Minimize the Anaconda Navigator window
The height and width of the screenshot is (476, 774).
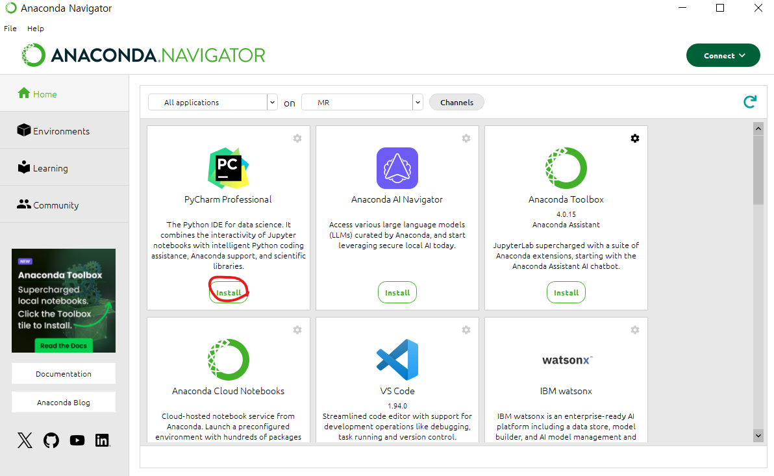pos(682,8)
